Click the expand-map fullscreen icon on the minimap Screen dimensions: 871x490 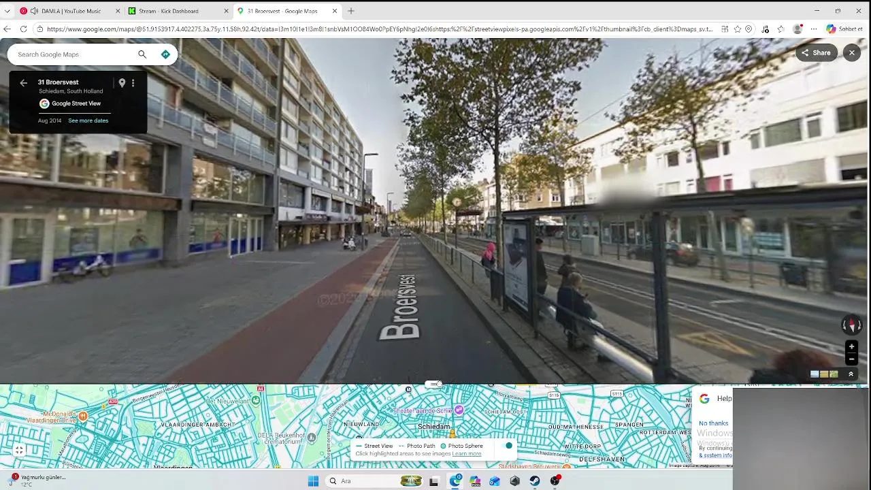click(20, 450)
